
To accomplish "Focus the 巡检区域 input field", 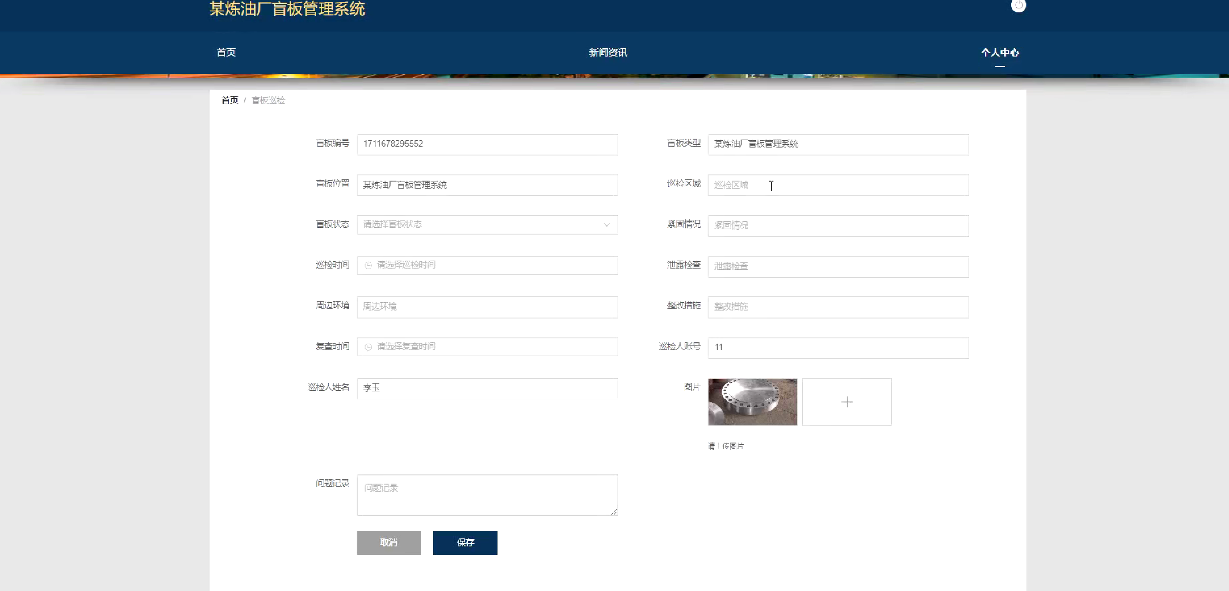I will (x=837, y=185).
